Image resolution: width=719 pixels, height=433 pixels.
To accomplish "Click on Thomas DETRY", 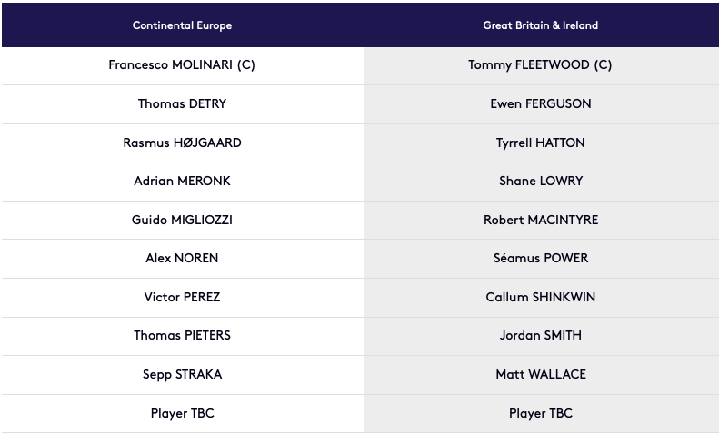I will 182,103.
